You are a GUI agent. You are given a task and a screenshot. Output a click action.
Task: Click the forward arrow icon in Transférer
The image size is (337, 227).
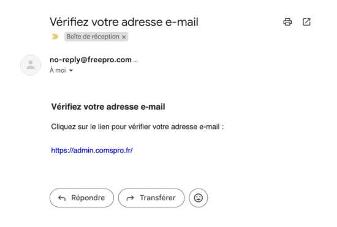pos(131,198)
